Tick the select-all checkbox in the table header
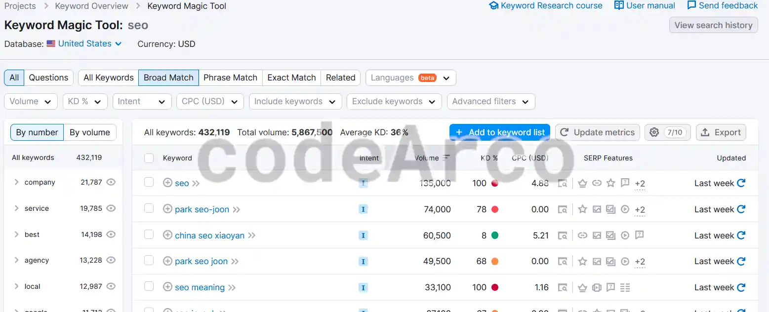769x312 pixels. [149, 158]
